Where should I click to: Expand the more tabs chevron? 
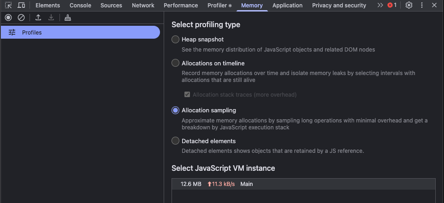[x=380, y=6]
